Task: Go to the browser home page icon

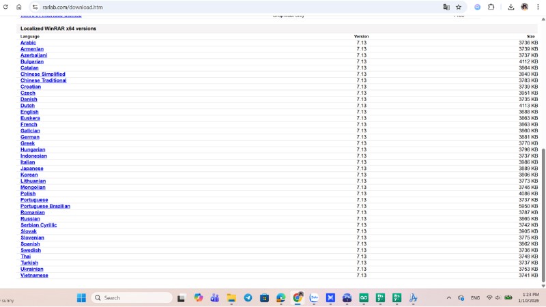Action: pyautogui.click(x=19, y=7)
